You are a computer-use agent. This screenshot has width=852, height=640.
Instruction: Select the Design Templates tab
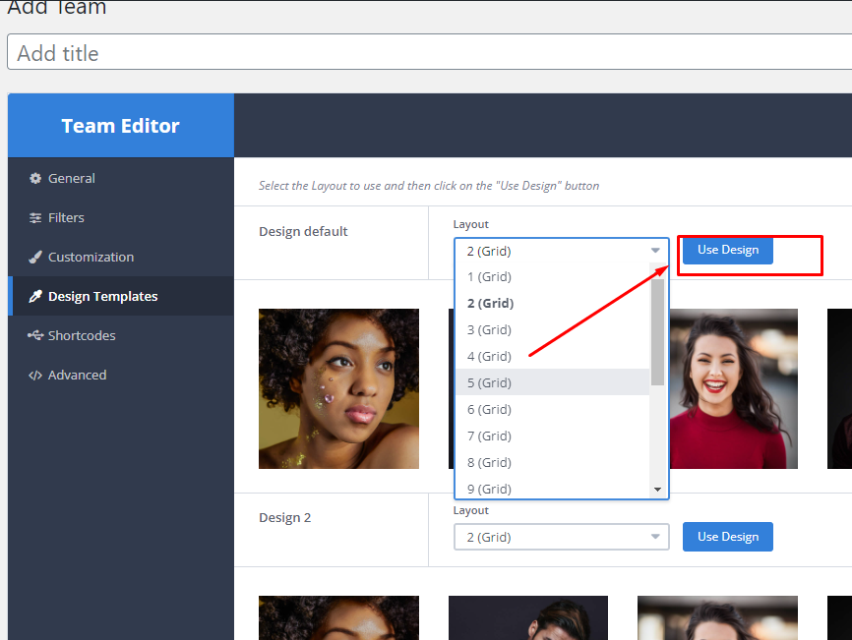(121, 296)
